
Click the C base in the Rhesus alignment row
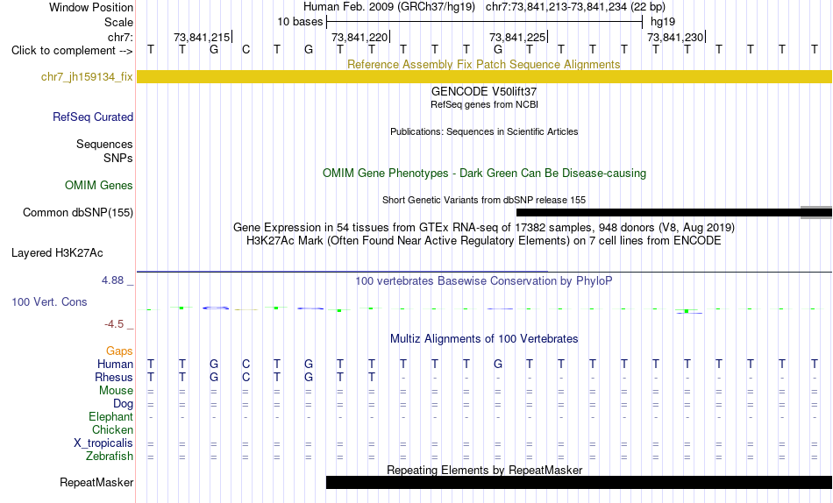coord(246,378)
